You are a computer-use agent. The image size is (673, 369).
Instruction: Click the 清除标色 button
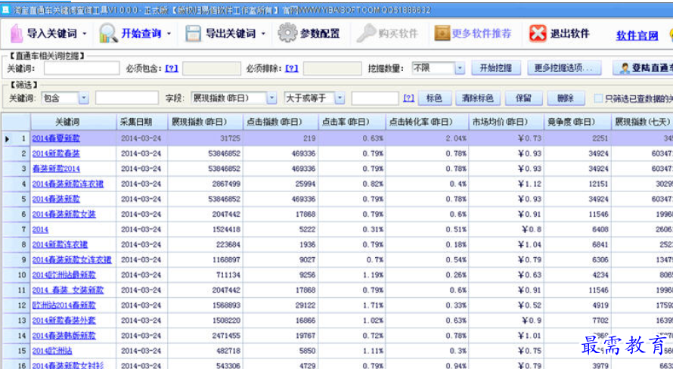(477, 98)
